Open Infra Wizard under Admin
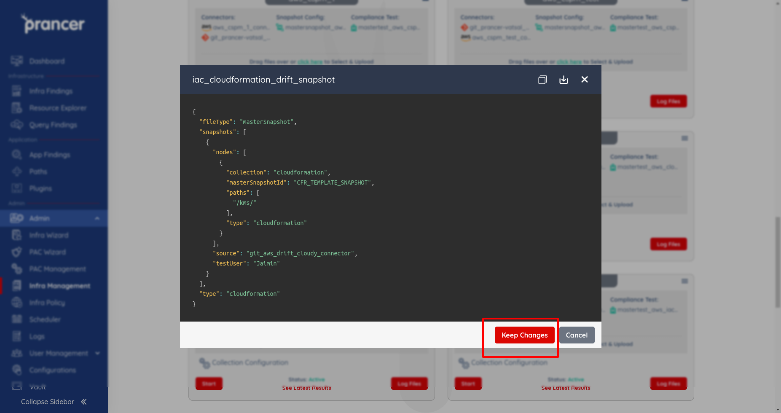Viewport: 781px width, 413px height. tap(49, 235)
